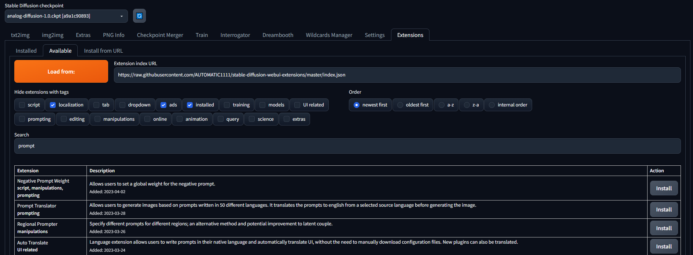
Task: Sort extensions a-z
Action: coord(446,105)
